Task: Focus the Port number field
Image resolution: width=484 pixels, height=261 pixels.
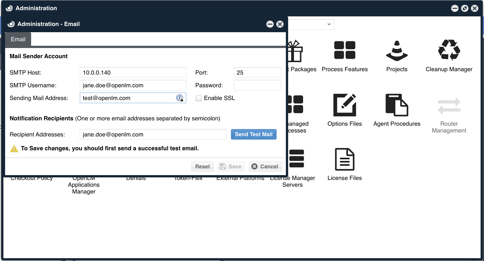Action: pyautogui.click(x=257, y=73)
